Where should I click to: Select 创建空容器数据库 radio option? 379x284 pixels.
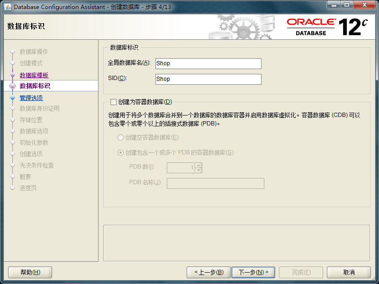120,137
